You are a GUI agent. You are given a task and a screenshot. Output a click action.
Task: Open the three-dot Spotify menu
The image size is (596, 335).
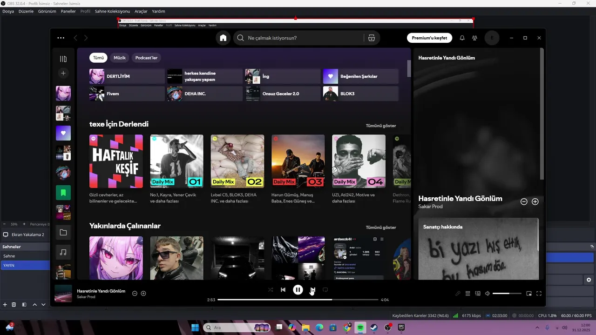point(61,38)
